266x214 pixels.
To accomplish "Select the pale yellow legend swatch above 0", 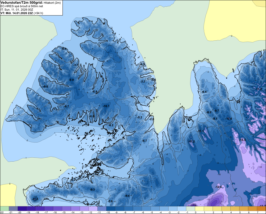I will [x=199, y=208].
